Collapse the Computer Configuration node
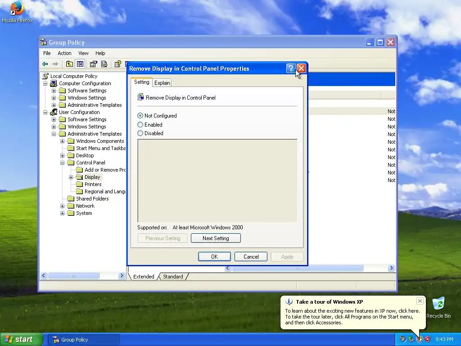 pyautogui.click(x=45, y=83)
